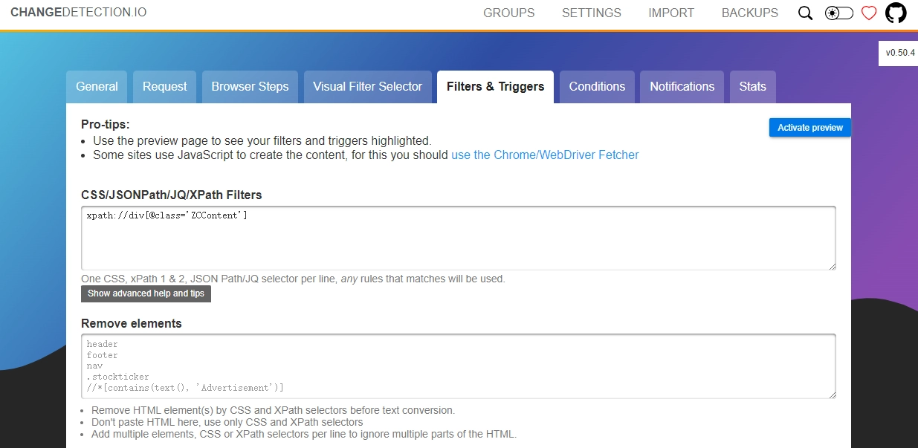Follow the Chrome/WebDriver Fetcher link
This screenshot has width=918, height=448.
pos(545,155)
